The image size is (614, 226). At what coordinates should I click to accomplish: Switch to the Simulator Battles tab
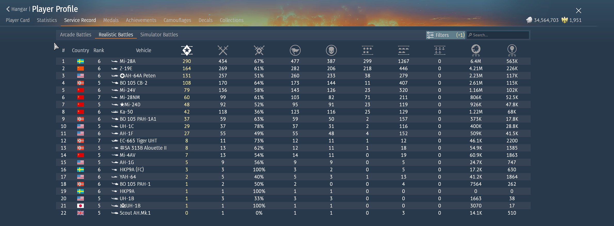(159, 35)
